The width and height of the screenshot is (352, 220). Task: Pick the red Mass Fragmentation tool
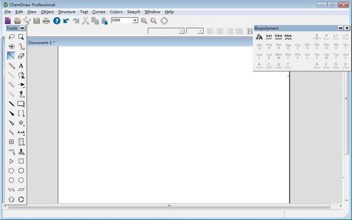(21, 46)
